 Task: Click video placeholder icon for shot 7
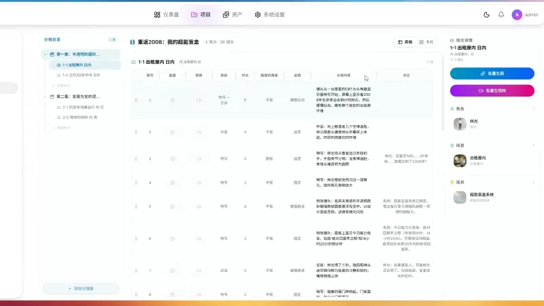[x=199, y=270]
